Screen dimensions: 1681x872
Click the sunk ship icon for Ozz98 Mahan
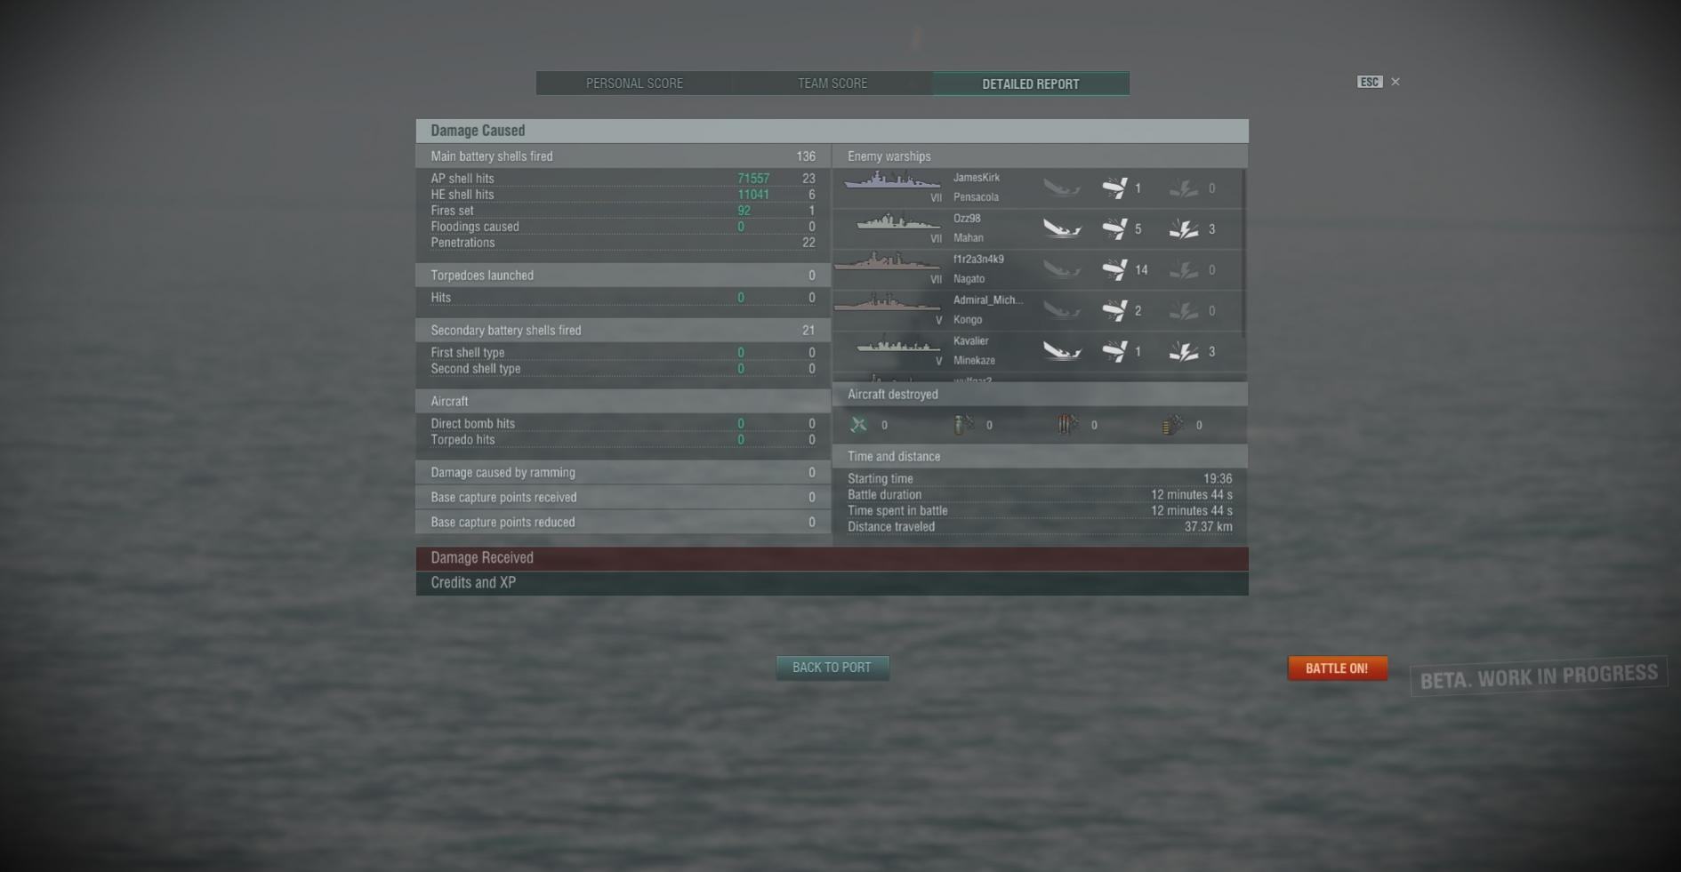[x=1062, y=229]
